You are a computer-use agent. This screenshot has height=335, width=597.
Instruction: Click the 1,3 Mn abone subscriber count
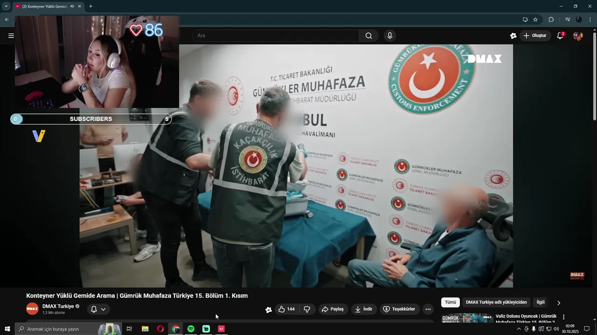click(x=54, y=313)
